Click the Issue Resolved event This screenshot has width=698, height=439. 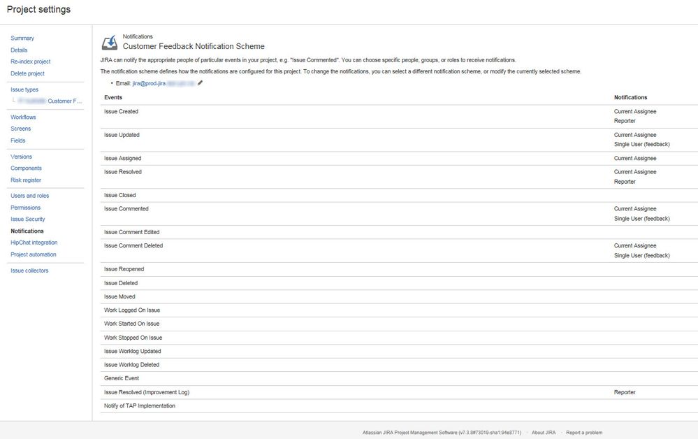point(123,172)
